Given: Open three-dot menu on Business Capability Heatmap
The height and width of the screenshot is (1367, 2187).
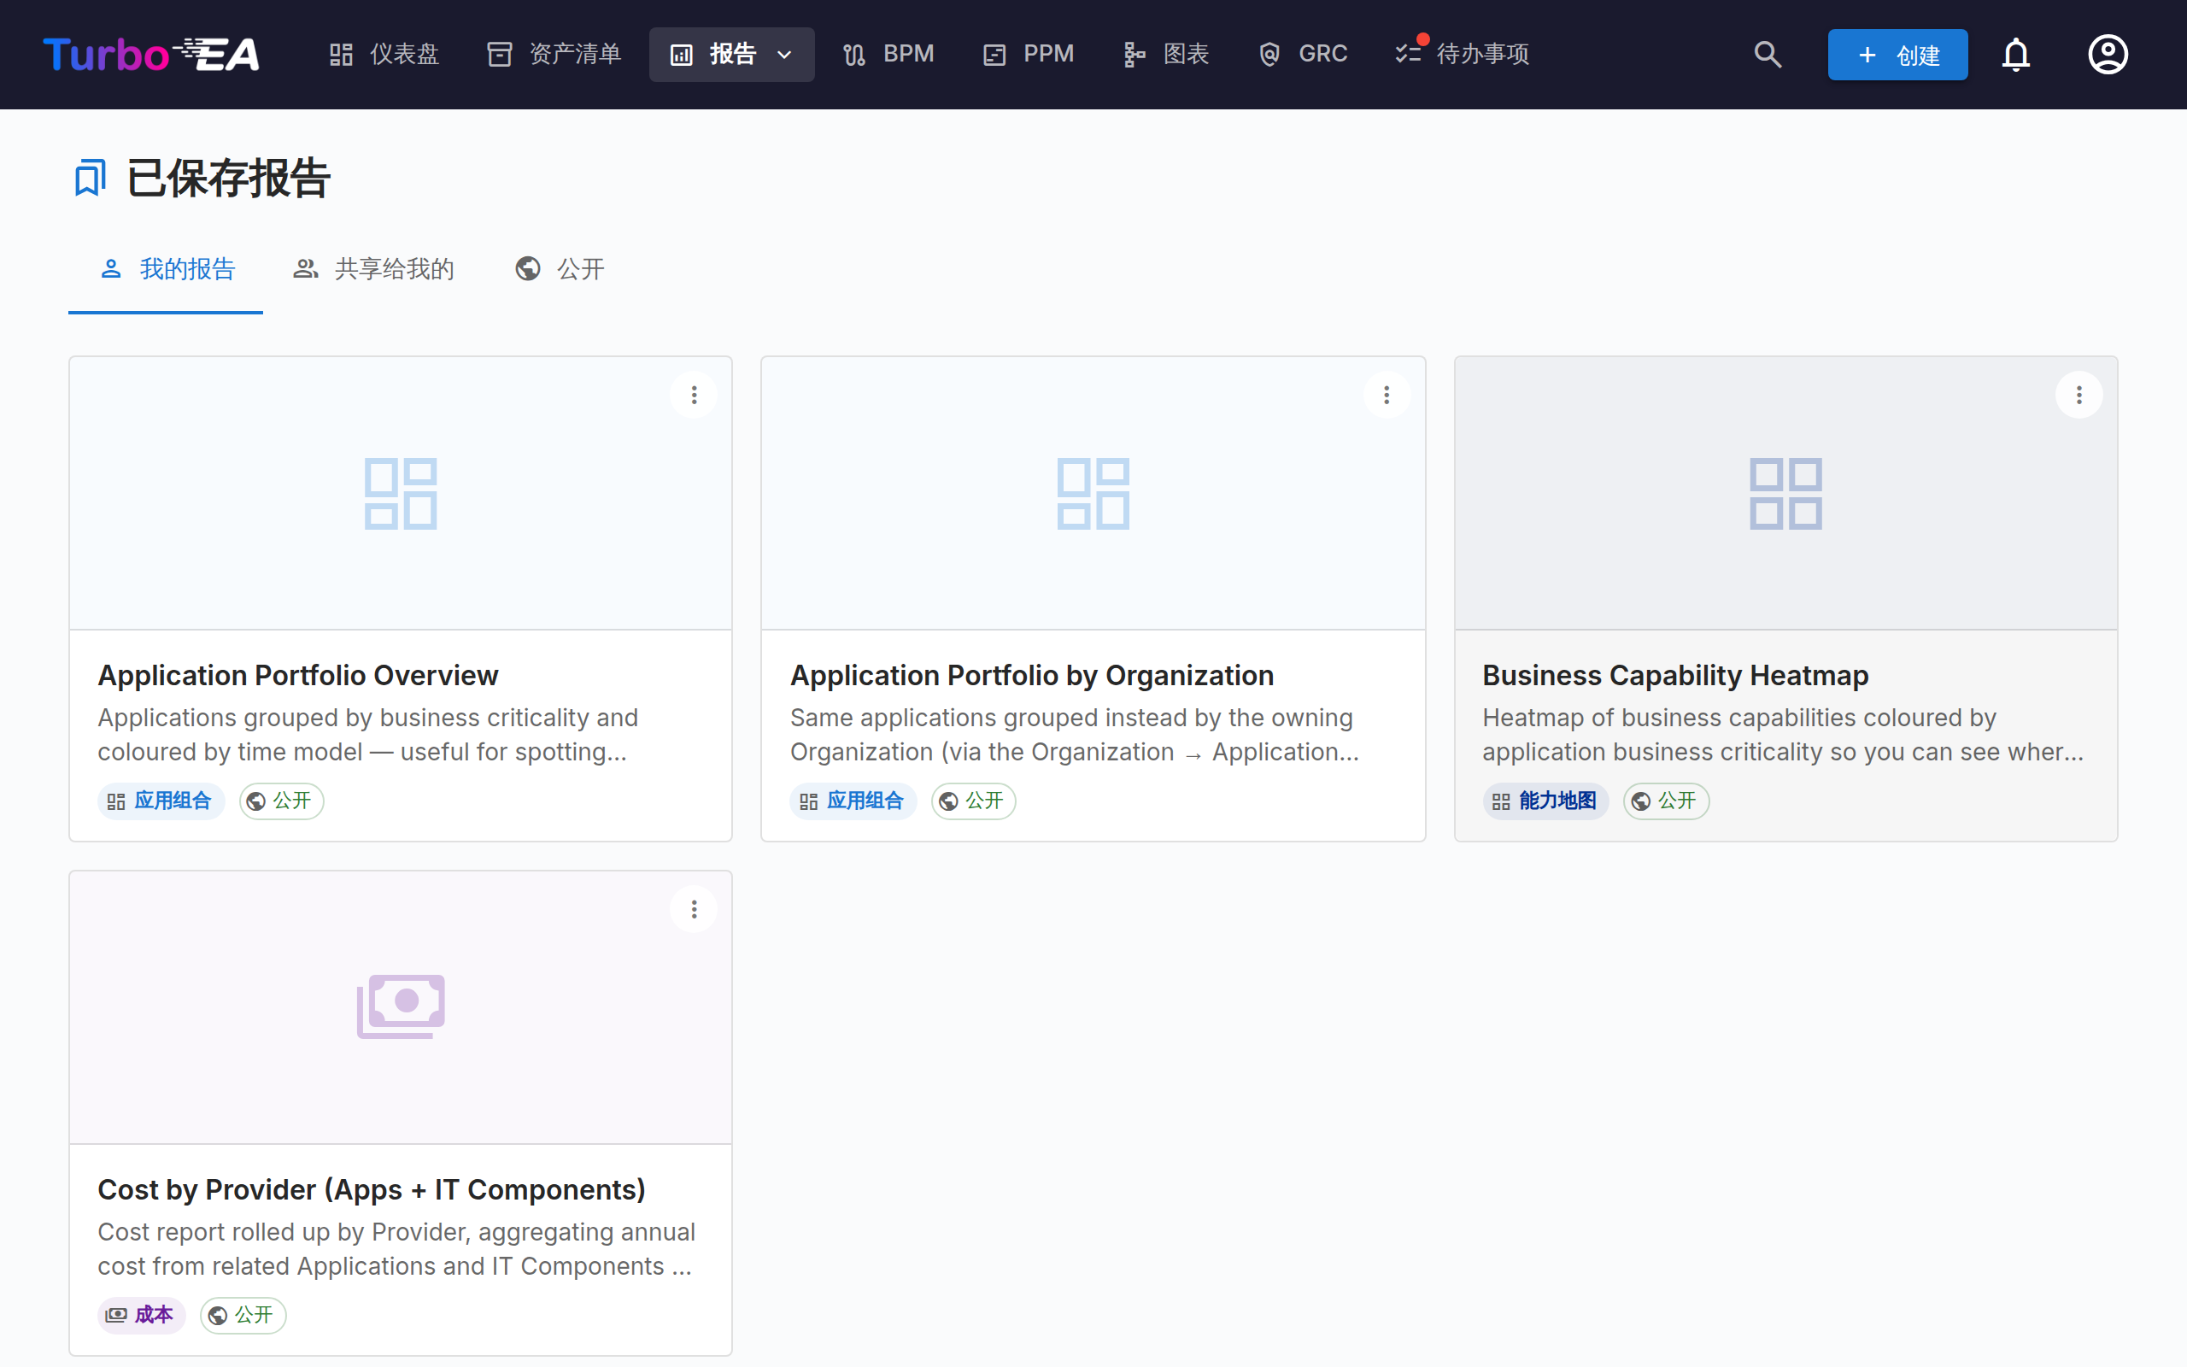Looking at the screenshot, I should (2079, 395).
